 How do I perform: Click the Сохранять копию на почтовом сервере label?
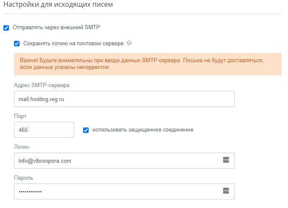point(73,43)
